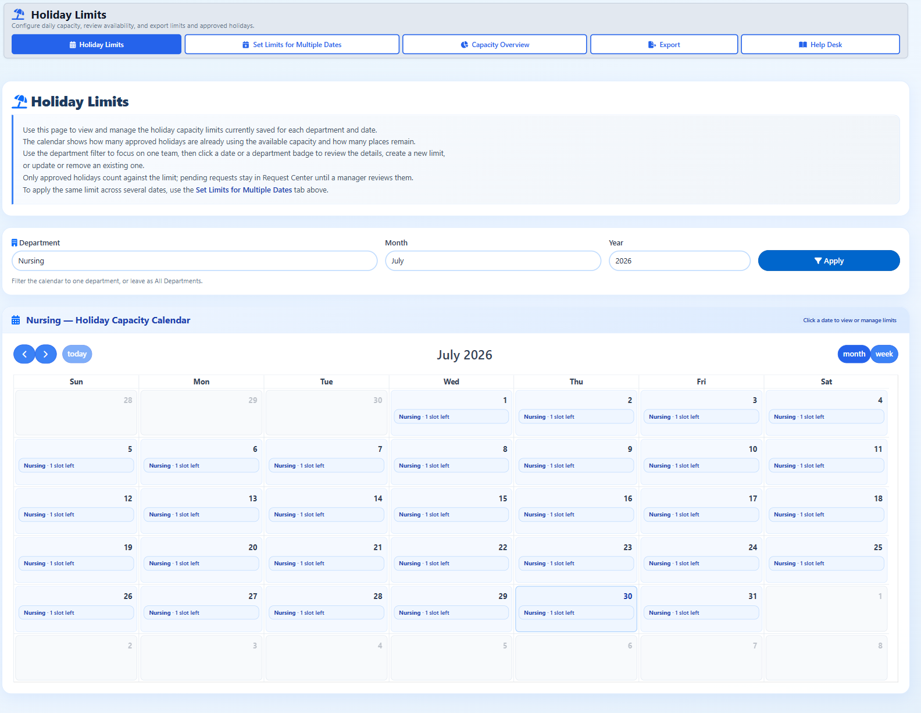
Task: Open the Nursing badge on July 16
Action: point(576,515)
